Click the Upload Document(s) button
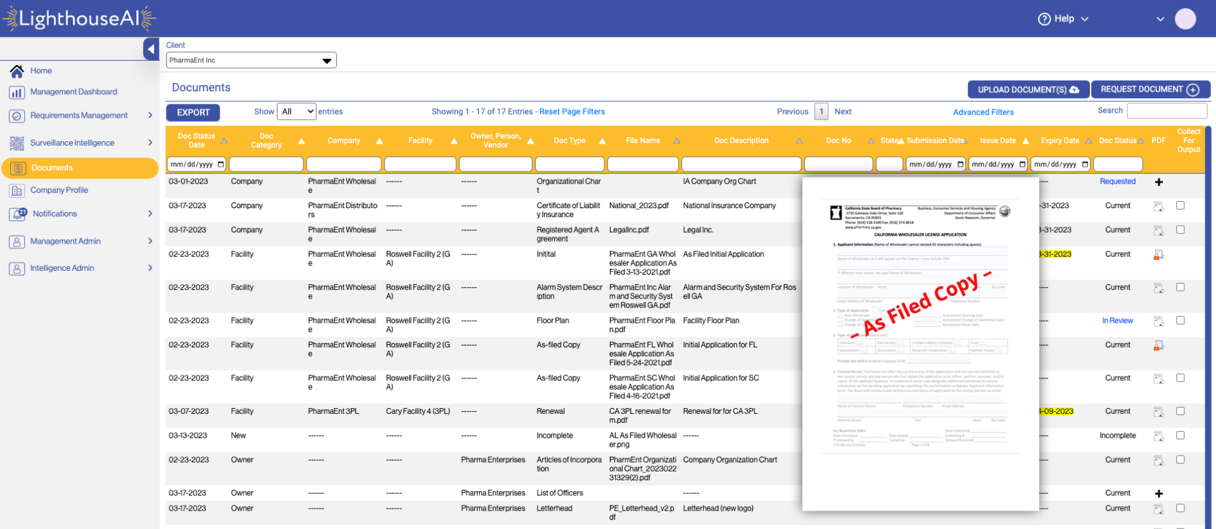Viewport: 1216px width, 529px height. (1029, 90)
